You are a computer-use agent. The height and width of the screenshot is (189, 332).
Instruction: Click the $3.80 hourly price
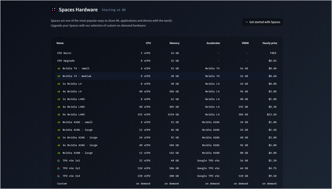click(272, 92)
